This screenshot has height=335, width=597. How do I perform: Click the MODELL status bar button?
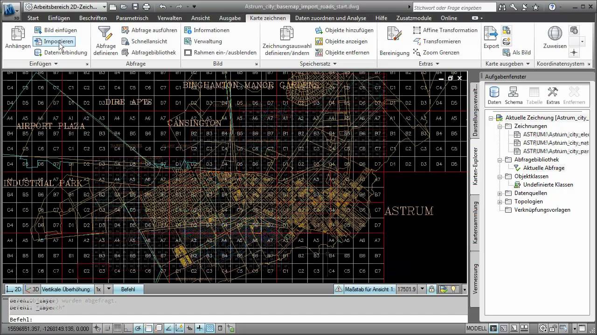point(476,328)
